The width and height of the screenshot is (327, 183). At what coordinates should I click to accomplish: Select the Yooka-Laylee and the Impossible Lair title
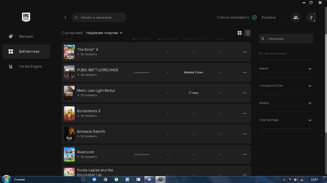click(95, 172)
